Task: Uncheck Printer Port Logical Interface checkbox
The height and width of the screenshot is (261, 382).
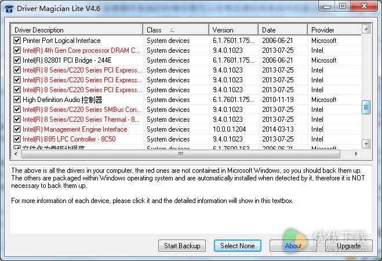Action: point(17,40)
